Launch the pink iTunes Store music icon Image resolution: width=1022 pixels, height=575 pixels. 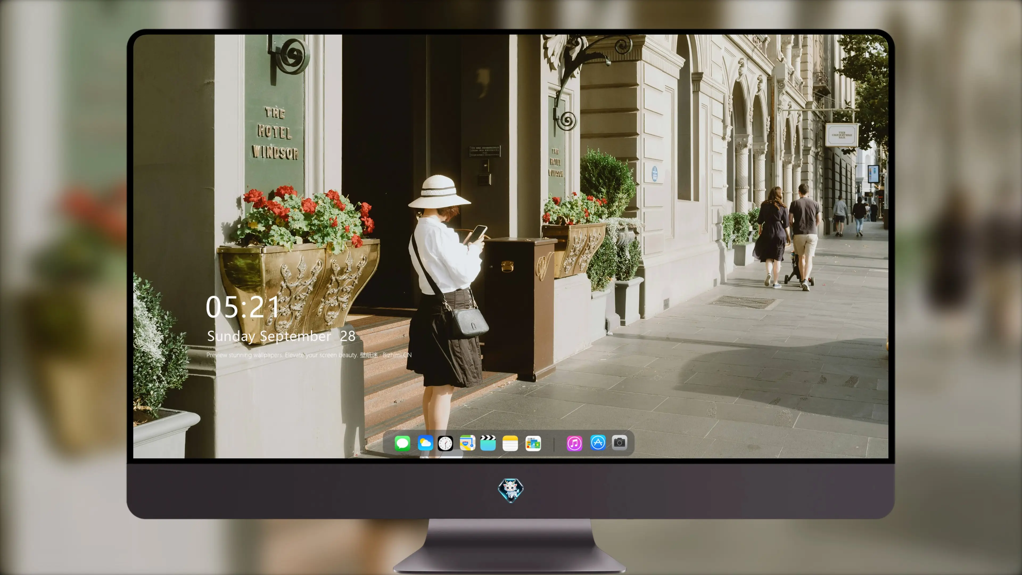tap(575, 443)
